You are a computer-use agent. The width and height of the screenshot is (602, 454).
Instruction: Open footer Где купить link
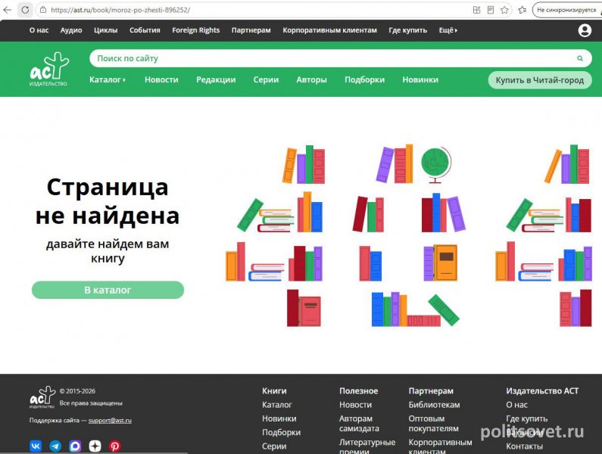(527, 418)
